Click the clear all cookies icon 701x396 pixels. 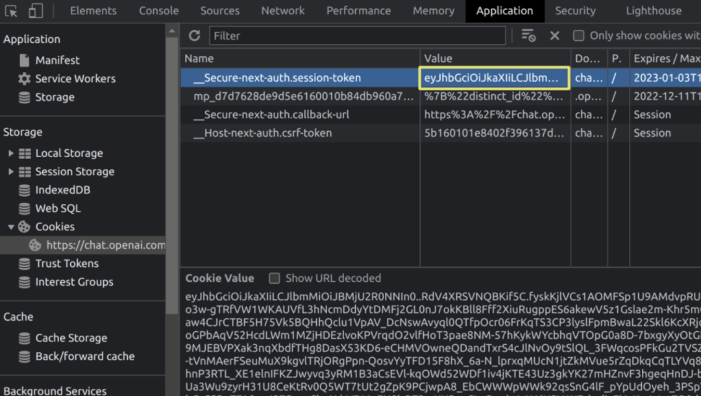(x=528, y=36)
